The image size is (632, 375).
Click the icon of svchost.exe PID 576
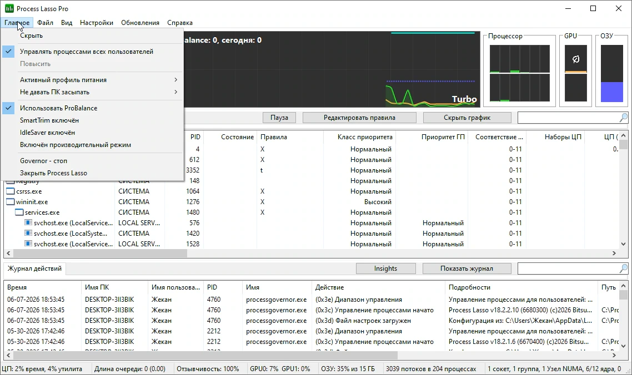click(28, 223)
